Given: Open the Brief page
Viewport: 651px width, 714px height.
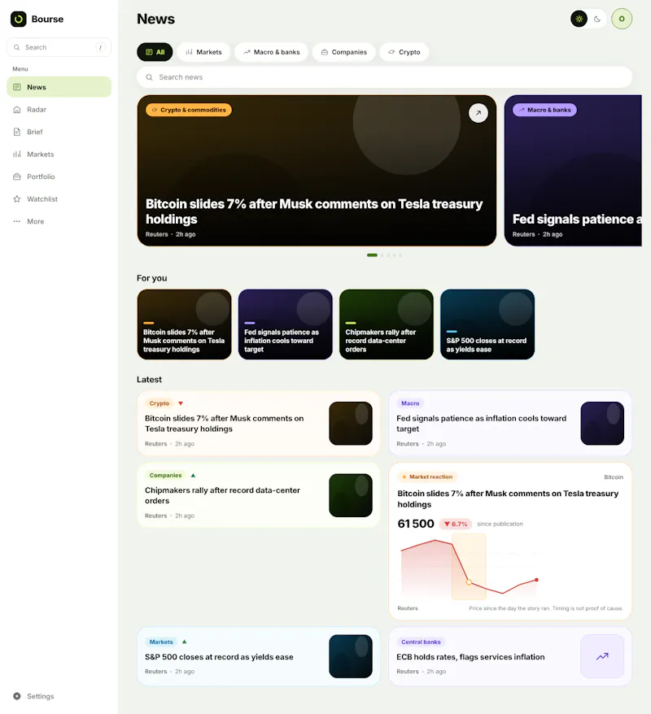Looking at the screenshot, I should pos(59,132).
